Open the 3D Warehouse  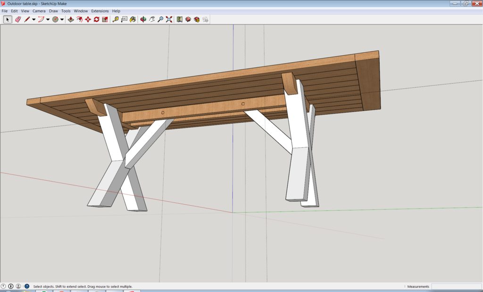[x=188, y=19]
